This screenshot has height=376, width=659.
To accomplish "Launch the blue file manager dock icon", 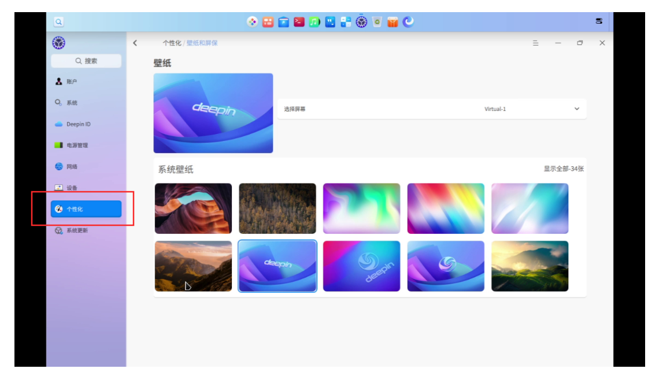I will coord(284,22).
